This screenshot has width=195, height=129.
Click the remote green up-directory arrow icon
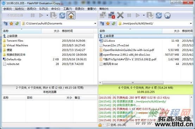(114, 23)
